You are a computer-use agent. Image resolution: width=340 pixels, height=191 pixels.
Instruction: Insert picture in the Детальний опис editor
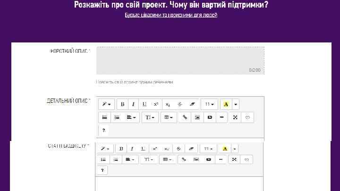tap(197, 117)
